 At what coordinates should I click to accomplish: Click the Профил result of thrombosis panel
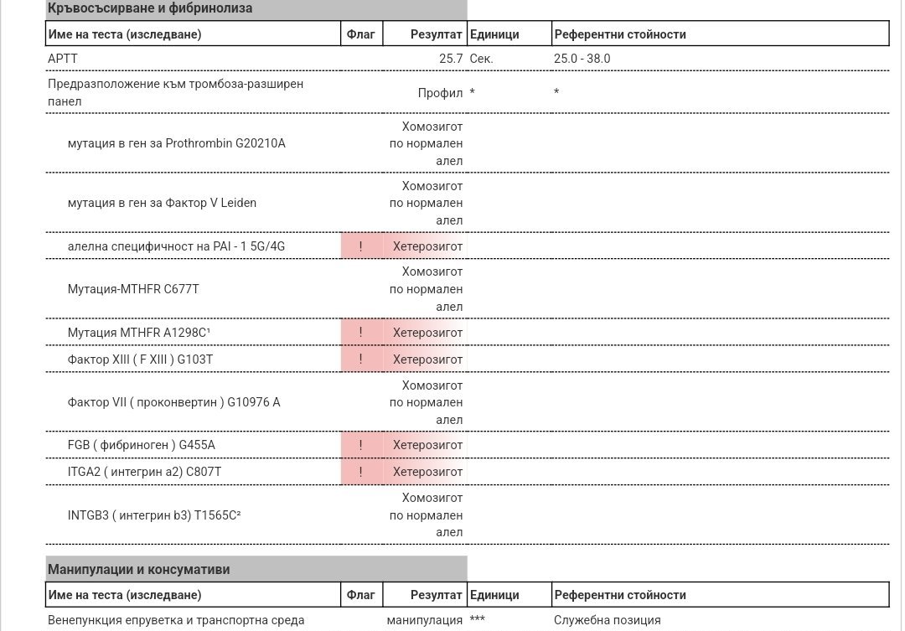click(x=441, y=93)
